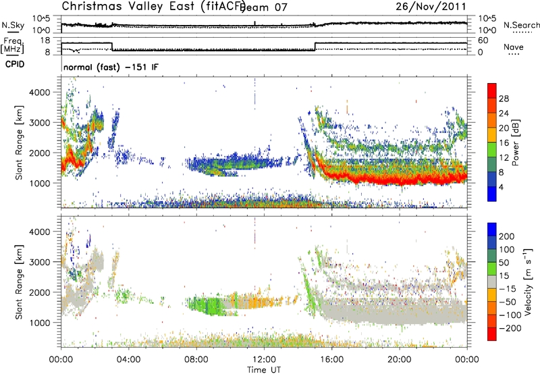Click '1000' tick on the power panel
Image resolution: width=540 pixels, height=374 pixels.
click(x=39, y=183)
